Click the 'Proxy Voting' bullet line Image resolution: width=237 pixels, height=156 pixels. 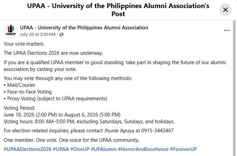[x=56, y=99]
